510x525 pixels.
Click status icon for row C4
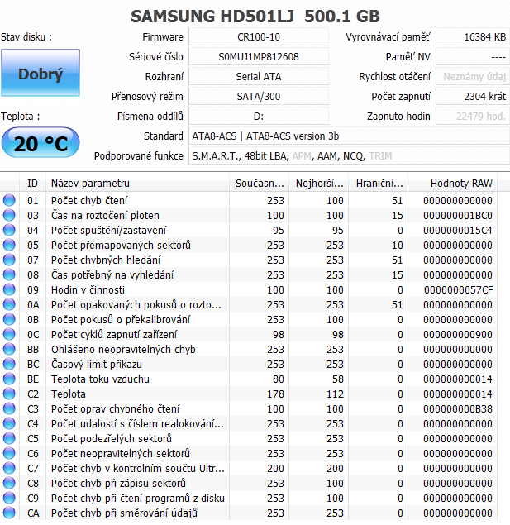coord(9,423)
